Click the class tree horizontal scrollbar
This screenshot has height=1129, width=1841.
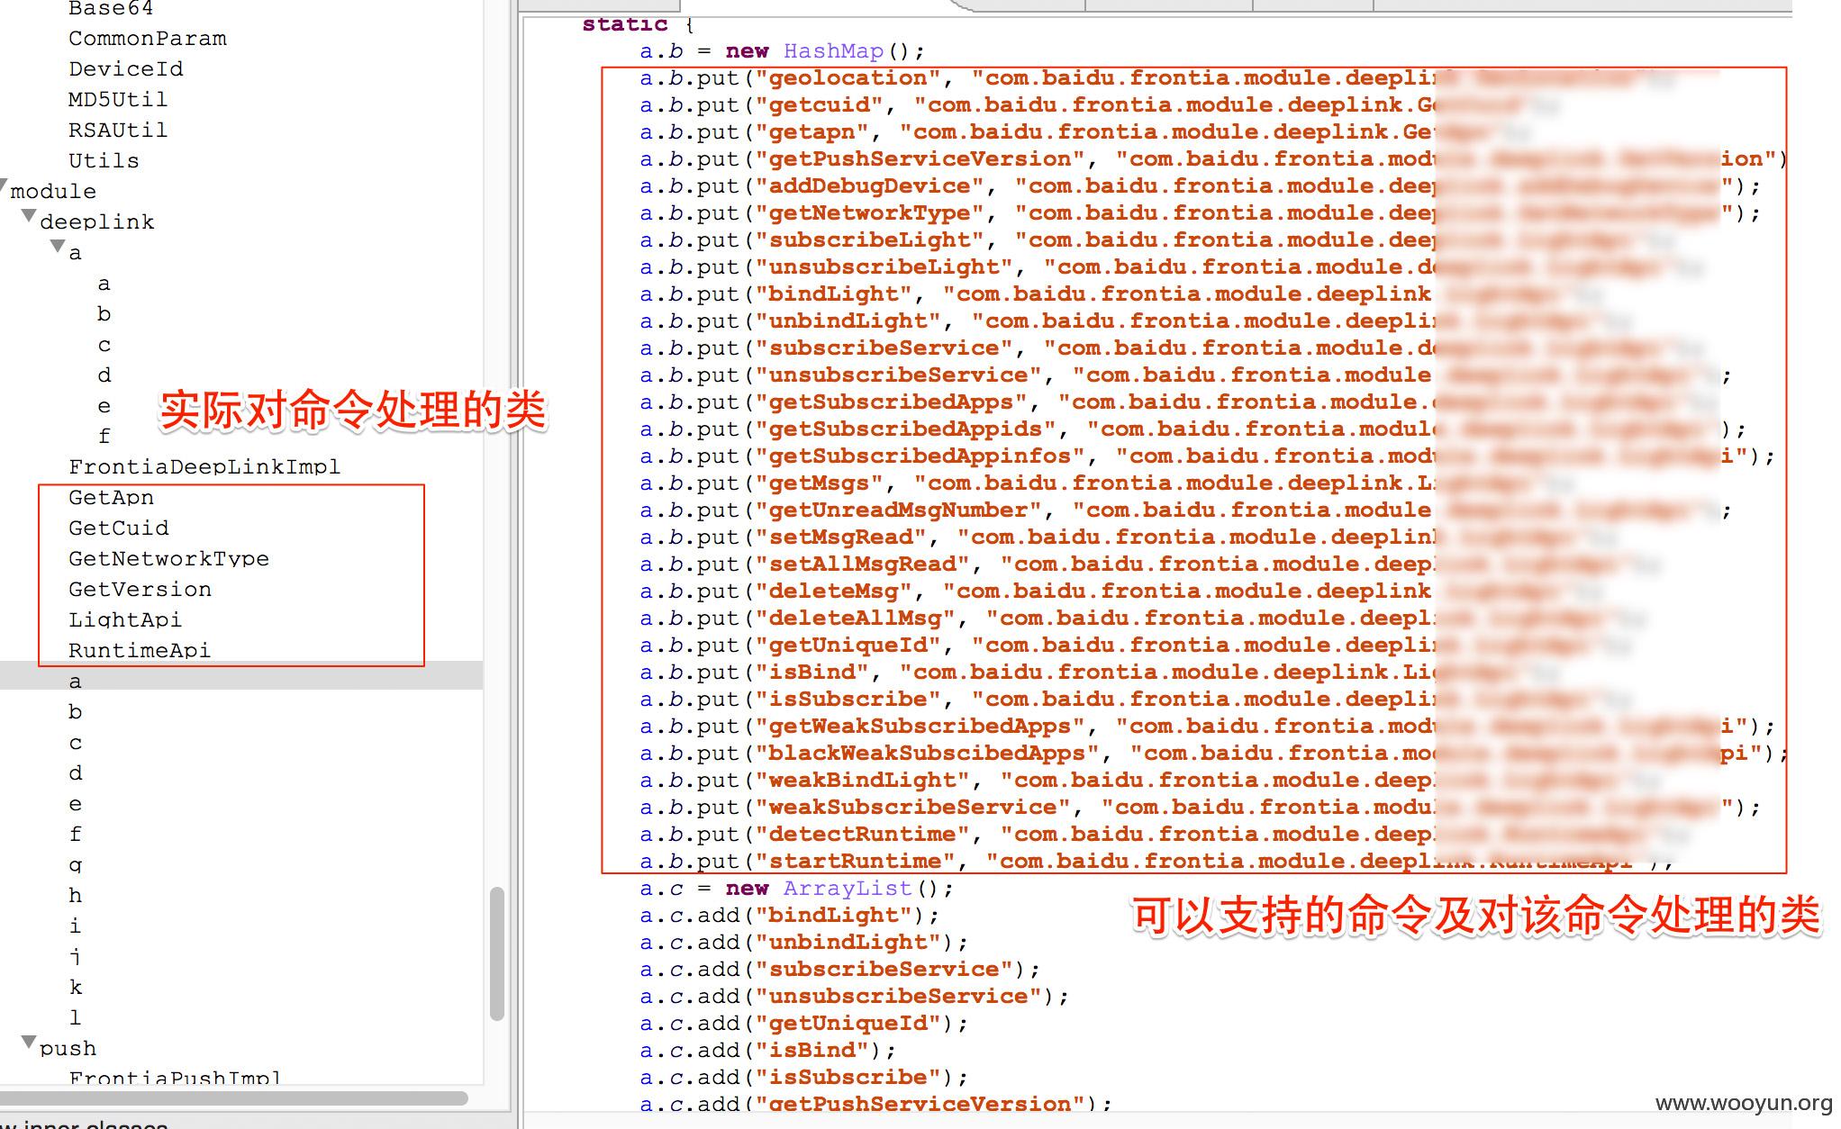[234, 1098]
